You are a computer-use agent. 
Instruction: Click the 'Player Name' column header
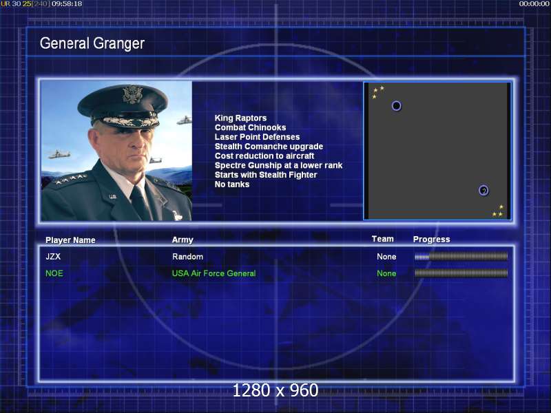pos(70,240)
